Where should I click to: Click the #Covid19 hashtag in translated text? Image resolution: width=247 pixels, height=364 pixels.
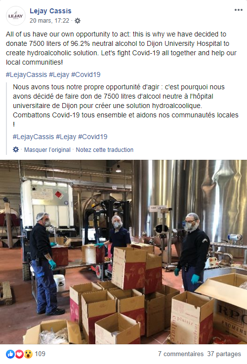[x=93, y=137]
